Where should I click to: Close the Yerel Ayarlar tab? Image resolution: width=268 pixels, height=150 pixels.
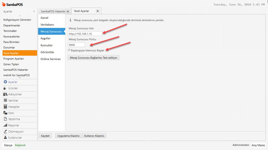[x=98, y=11]
